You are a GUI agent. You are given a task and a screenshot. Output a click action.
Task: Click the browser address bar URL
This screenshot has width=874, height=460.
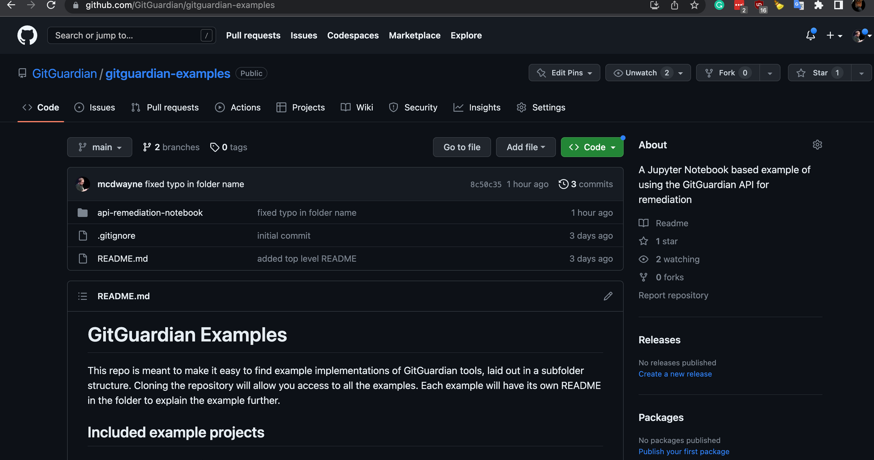pyautogui.click(x=180, y=5)
